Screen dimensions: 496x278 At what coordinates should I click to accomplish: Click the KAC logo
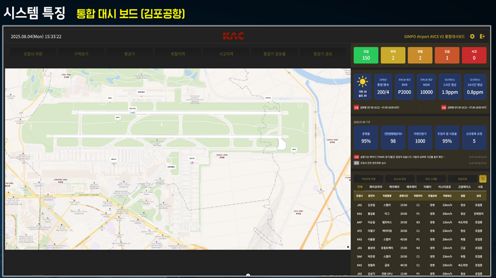(x=233, y=36)
